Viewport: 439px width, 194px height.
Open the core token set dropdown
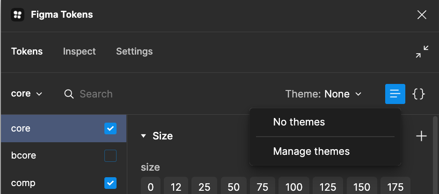27,94
